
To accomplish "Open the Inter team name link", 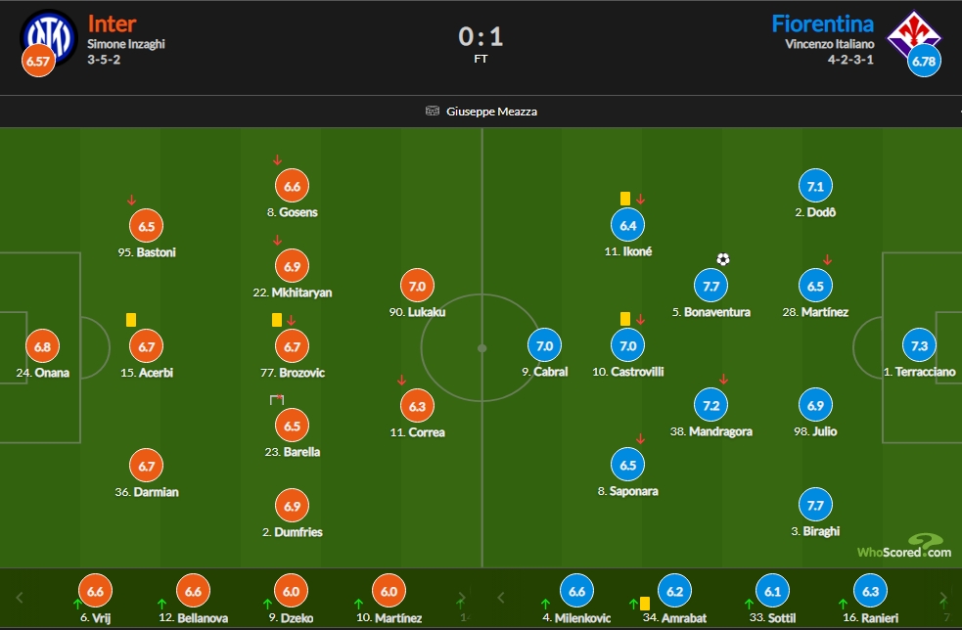I will [x=111, y=22].
